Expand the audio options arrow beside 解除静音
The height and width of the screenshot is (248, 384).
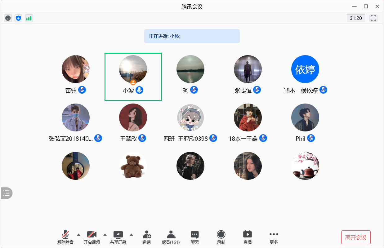click(78, 234)
